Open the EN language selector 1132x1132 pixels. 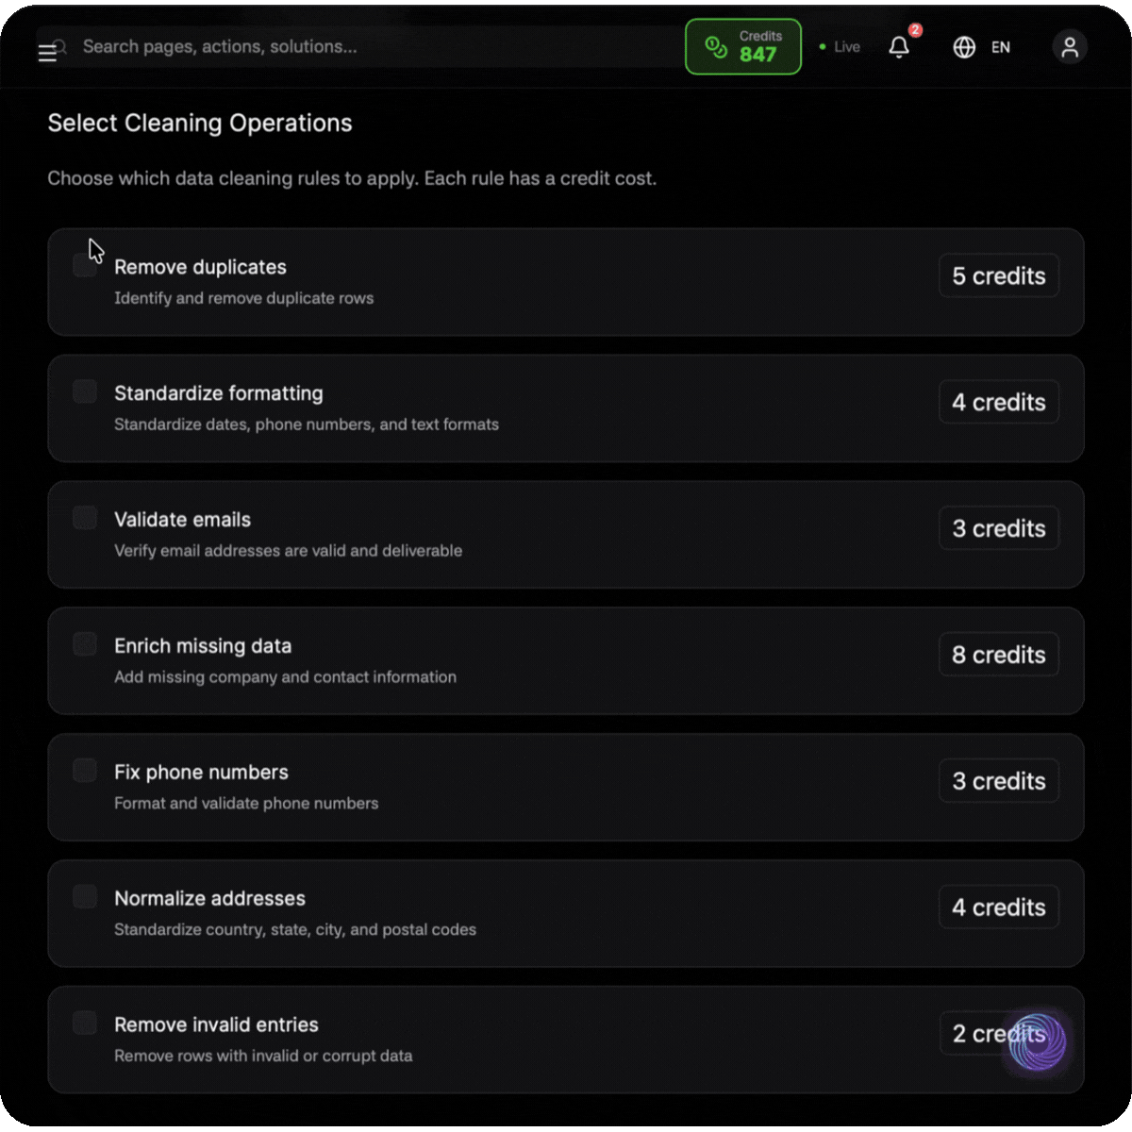1001,47
